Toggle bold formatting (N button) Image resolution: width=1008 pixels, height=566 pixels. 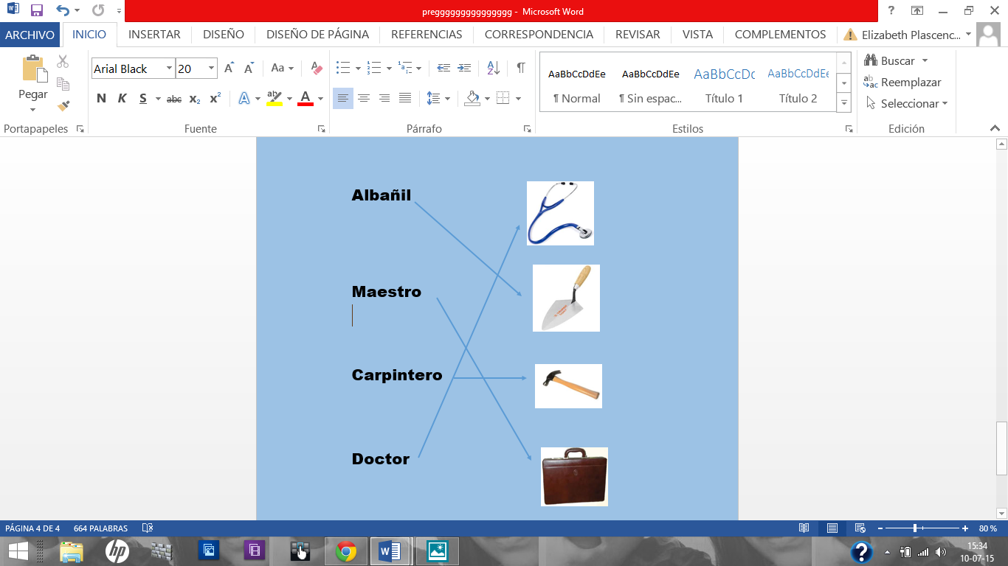pos(101,99)
